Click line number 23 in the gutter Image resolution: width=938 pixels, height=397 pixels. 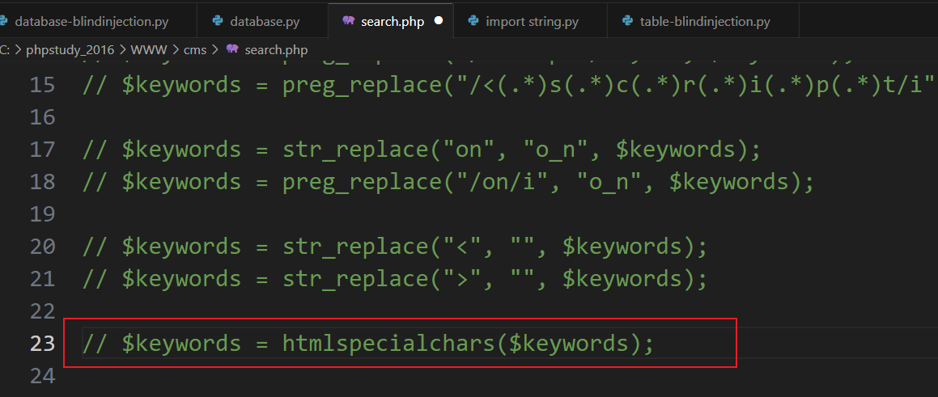point(42,343)
